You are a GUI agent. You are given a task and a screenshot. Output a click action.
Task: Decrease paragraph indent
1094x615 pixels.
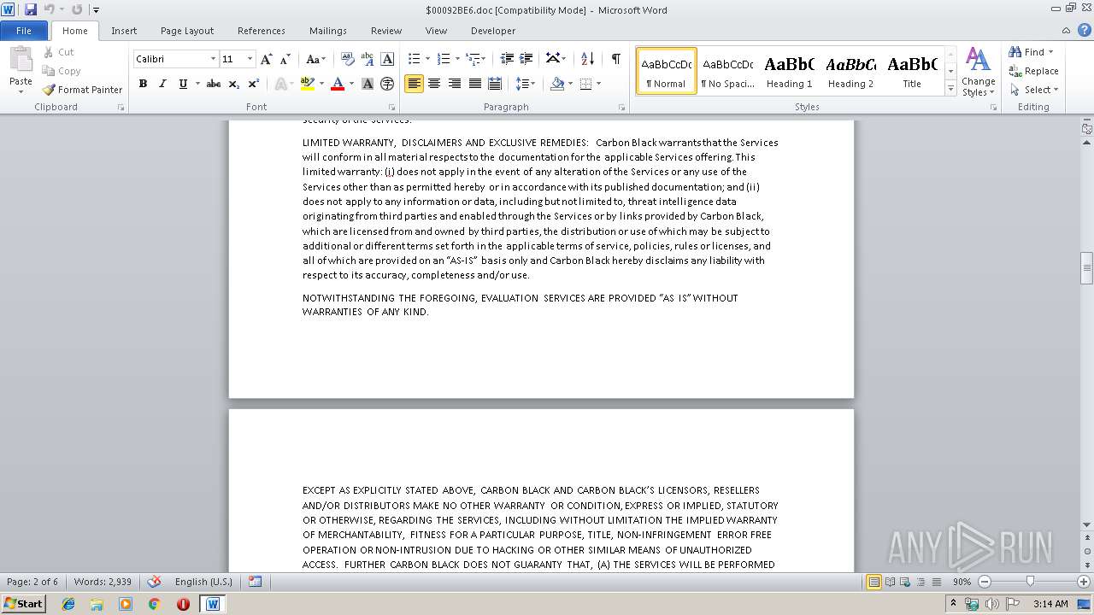[507, 59]
